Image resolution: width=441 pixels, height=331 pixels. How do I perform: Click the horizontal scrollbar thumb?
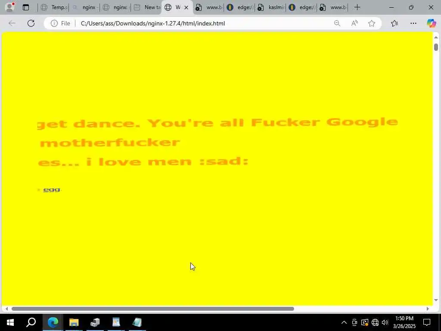pyautogui.click(x=153, y=309)
